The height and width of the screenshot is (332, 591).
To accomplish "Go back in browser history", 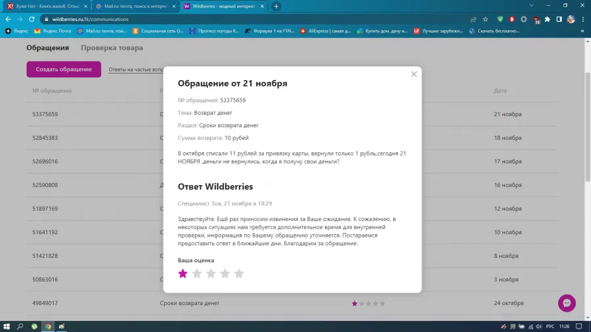I will point(9,19).
